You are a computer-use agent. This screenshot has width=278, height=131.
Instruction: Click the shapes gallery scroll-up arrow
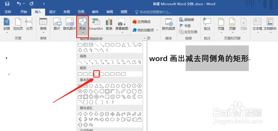[x=145, y=38]
